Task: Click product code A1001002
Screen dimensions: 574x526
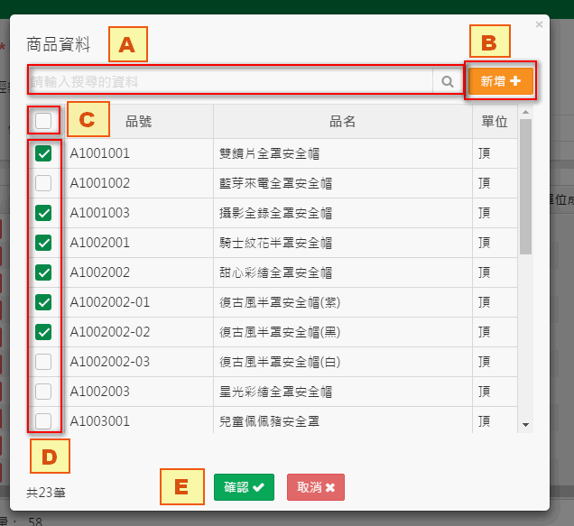Action: point(99,183)
